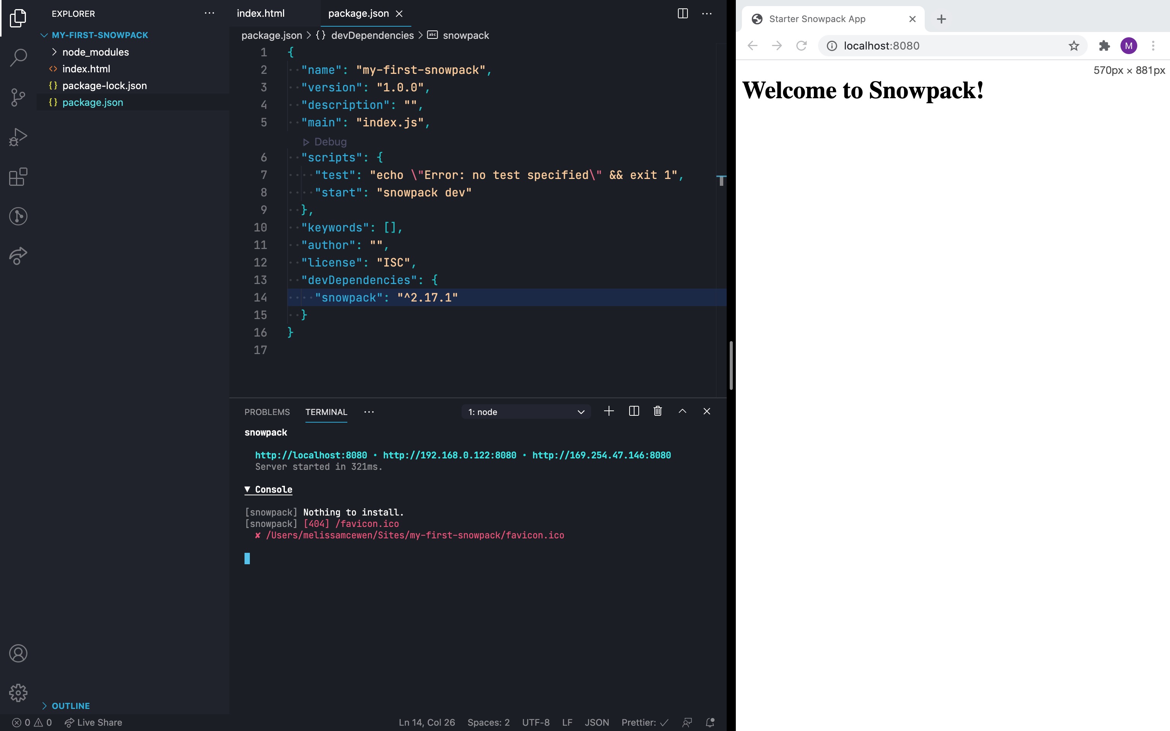Open the Search view in the activity bar
Image resolution: width=1170 pixels, height=731 pixels.
[18, 57]
